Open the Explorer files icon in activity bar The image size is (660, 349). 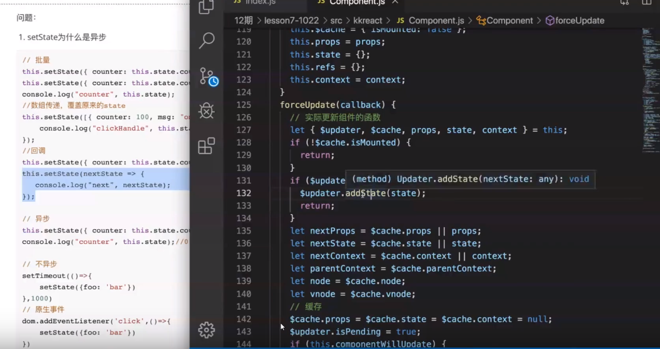pyautogui.click(x=206, y=7)
